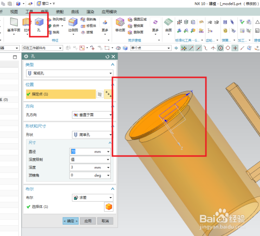
Task: Open the 修剪体 trim body tool
Action: pos(88,26)
